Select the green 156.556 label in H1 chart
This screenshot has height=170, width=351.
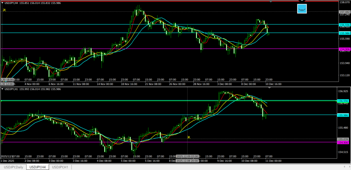coord(343,101)
